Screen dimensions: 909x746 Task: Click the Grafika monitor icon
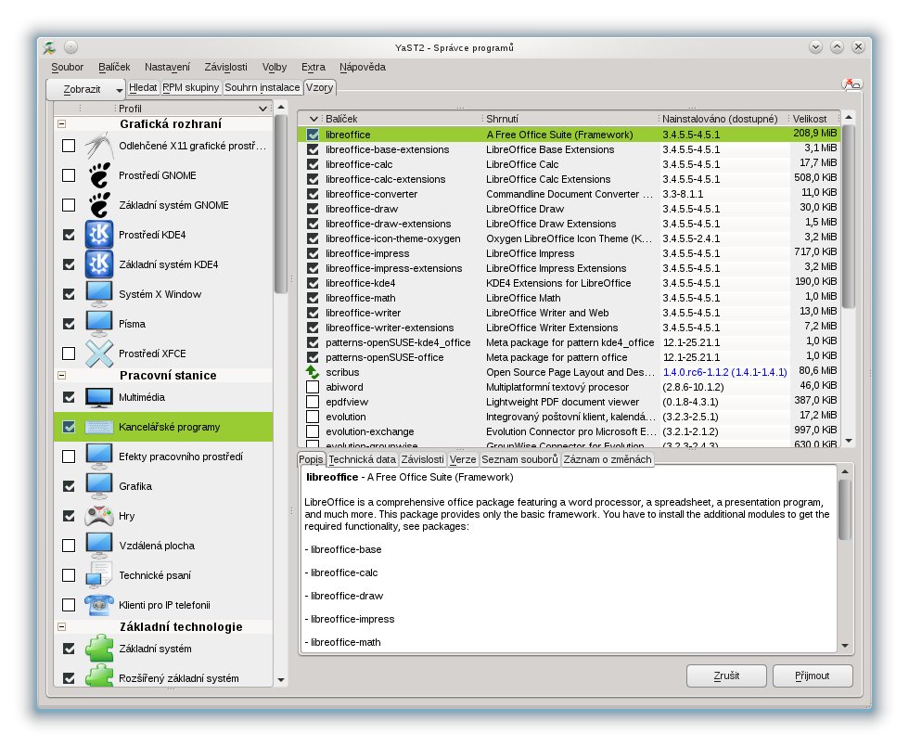click(99, 486)
